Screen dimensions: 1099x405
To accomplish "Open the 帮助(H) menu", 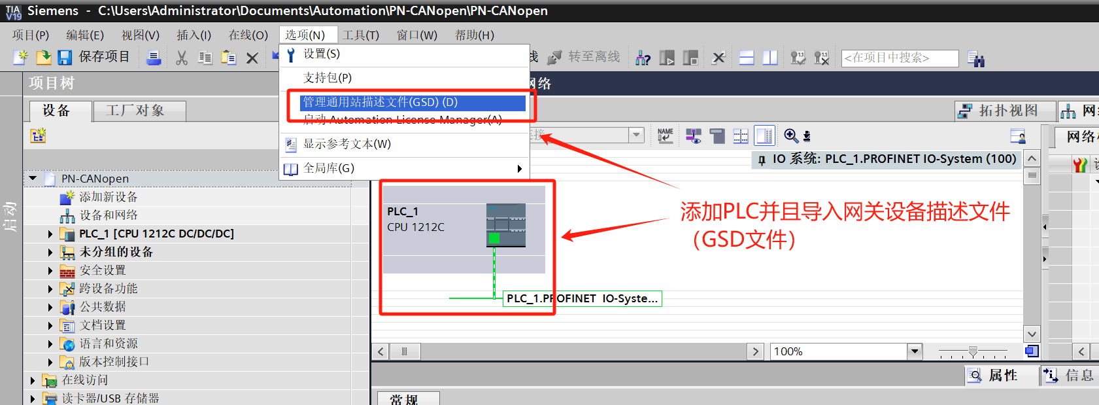I will [x=475, y=35].
